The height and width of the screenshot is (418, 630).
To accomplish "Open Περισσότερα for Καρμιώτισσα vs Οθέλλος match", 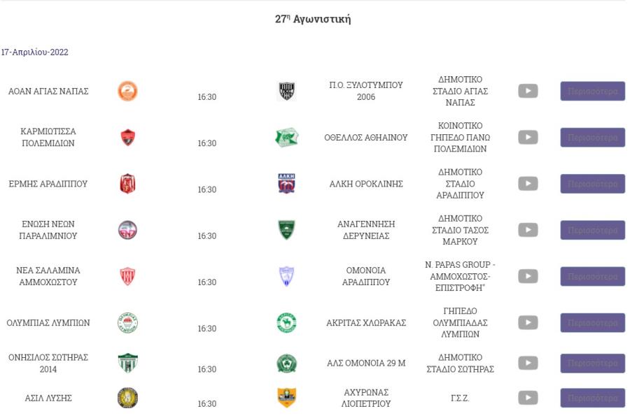I will 593,138.
